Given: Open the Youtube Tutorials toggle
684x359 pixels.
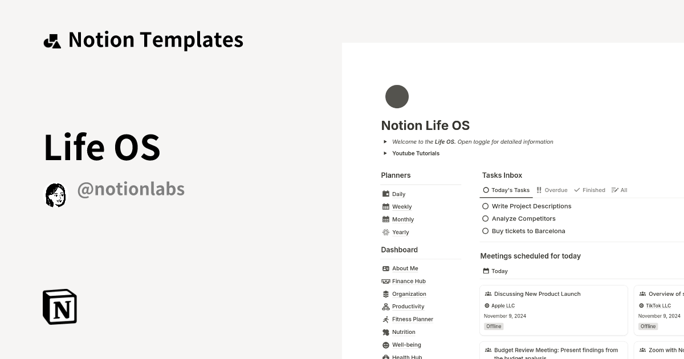Looking at the screenshot, I should [x=385, y=153].
